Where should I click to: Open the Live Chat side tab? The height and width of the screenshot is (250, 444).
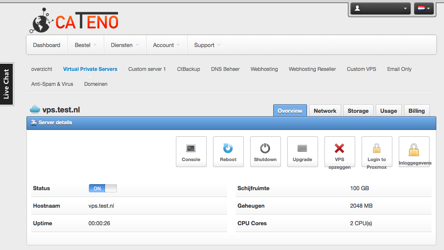[6, 84]
